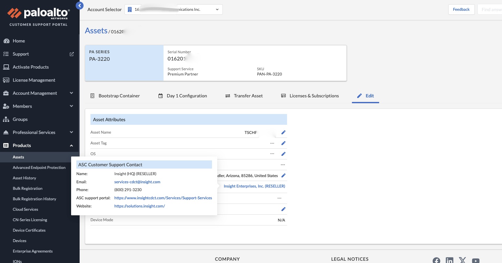Collapse the sidebar with the blue arrow button

click(x=79, y=6)
